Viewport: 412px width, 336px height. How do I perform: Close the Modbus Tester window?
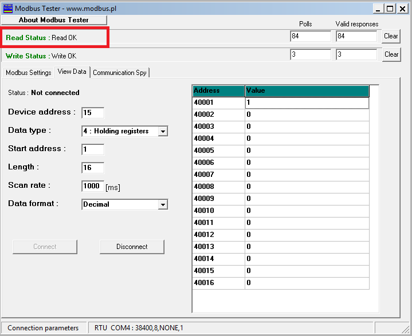(402, 9)
